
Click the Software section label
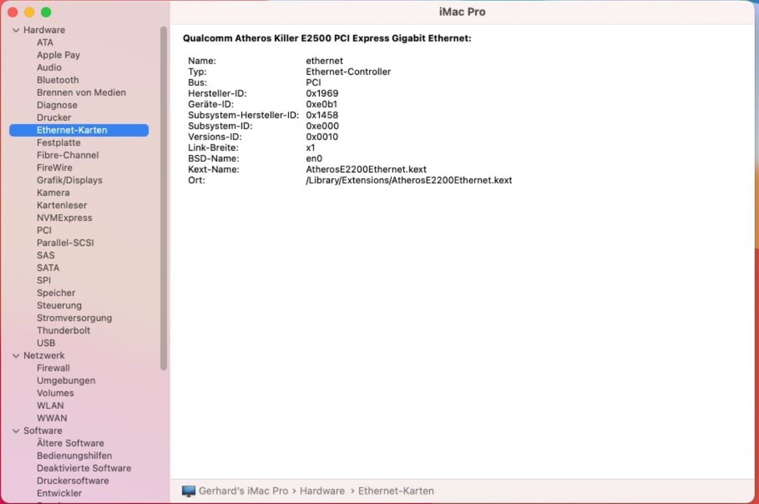click(x=43, y=431)
